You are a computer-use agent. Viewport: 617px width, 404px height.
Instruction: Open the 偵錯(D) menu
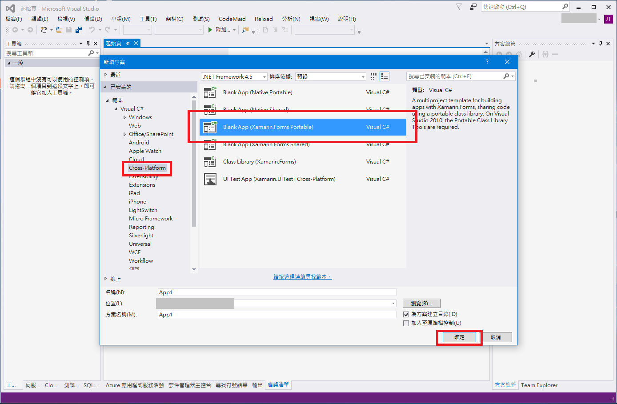93,19
